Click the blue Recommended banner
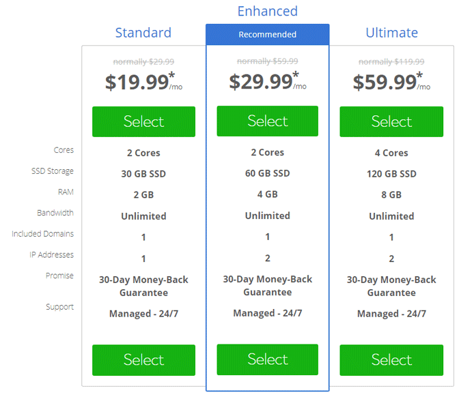Screen dimensions: 474x399 point(268,34)
